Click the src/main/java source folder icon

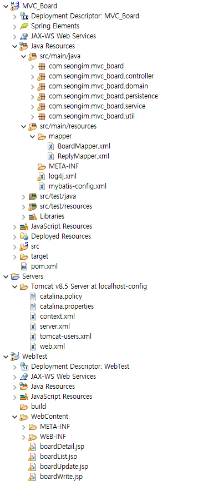point(33,56)
